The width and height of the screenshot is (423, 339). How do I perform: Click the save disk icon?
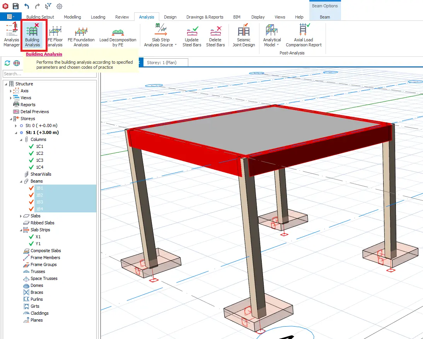point(15,6)
